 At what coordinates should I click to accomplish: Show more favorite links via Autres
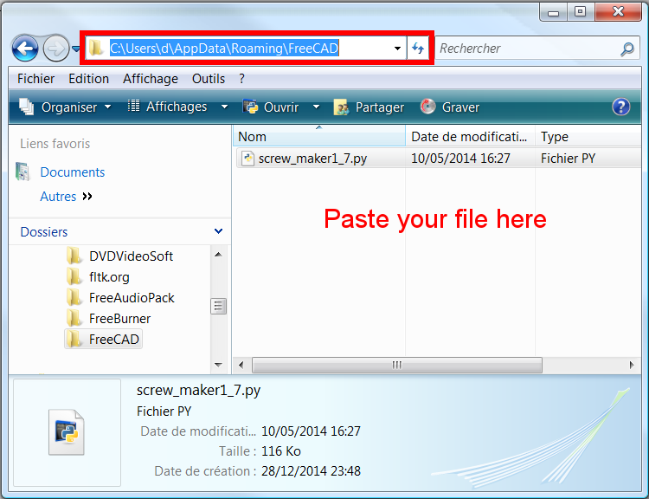pos(66,197)
